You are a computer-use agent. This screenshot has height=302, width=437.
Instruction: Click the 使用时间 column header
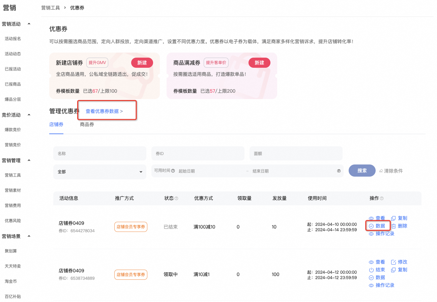coord(317,198)
